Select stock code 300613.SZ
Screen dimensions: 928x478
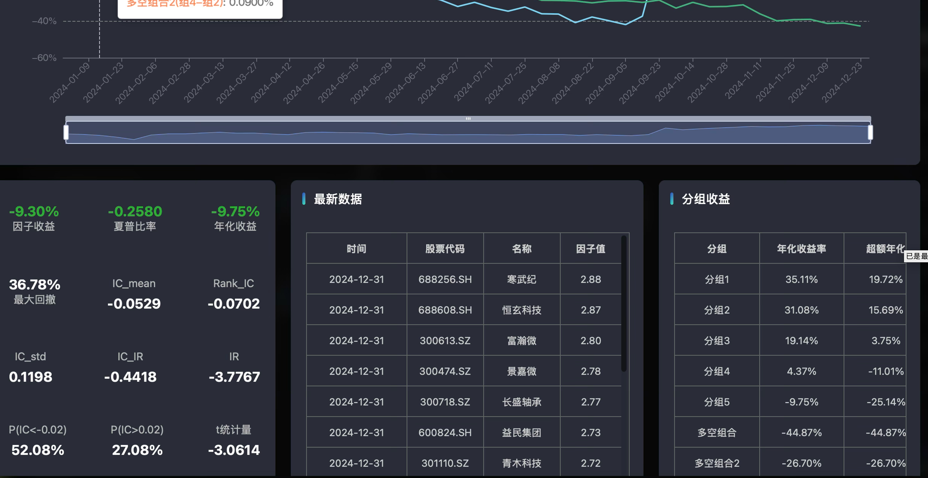(445, 341)
